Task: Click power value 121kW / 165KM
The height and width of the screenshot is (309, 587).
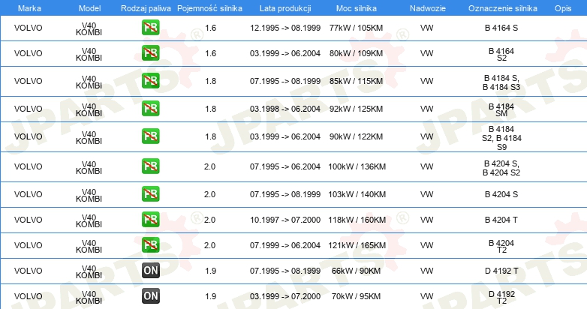Action: [357, 245]
